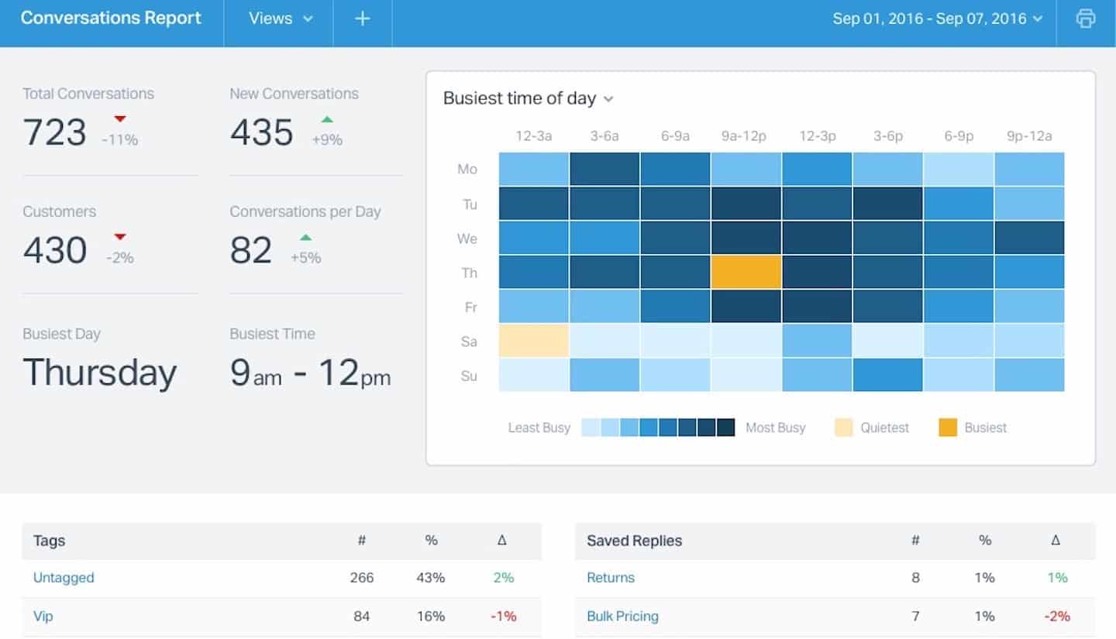Click the Total Conversations value 723
The height and width of the screenshot is (639, 1116).
54,132
